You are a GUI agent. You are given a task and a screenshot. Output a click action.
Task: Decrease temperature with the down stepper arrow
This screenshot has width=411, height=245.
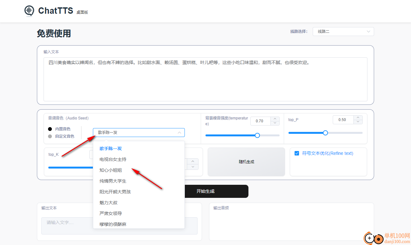[x=275, y=123]
